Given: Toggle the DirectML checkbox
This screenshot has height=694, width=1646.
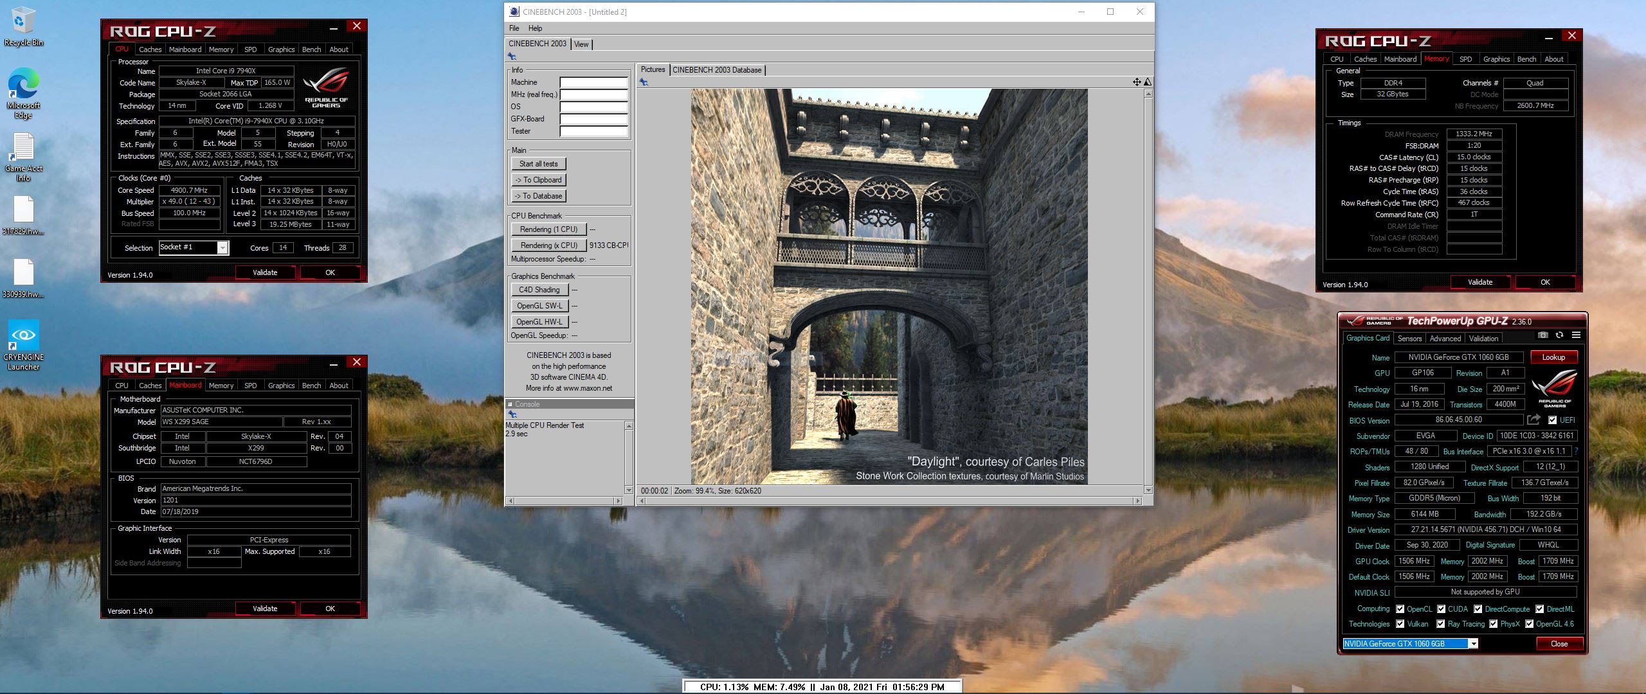Looking at the screenshot, I should 1539,609.
